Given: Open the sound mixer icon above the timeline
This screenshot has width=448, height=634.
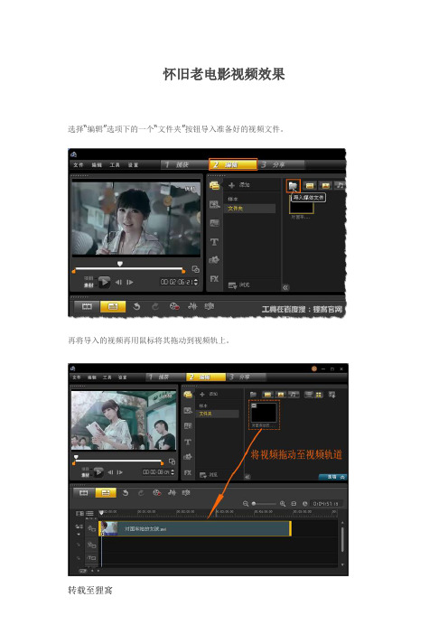Looking at the screenshot, I should coord(173,493).
